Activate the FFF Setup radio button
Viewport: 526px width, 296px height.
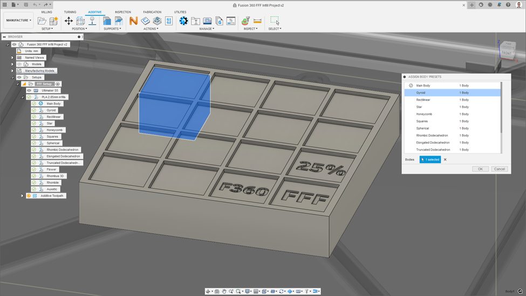tap(58, 84)
